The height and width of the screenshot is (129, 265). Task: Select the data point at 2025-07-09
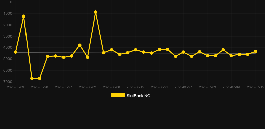pos(231,56)
